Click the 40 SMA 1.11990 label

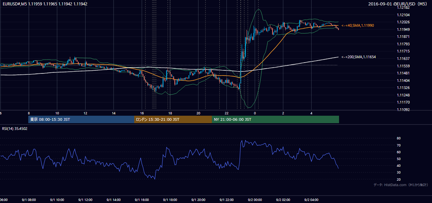358,26
